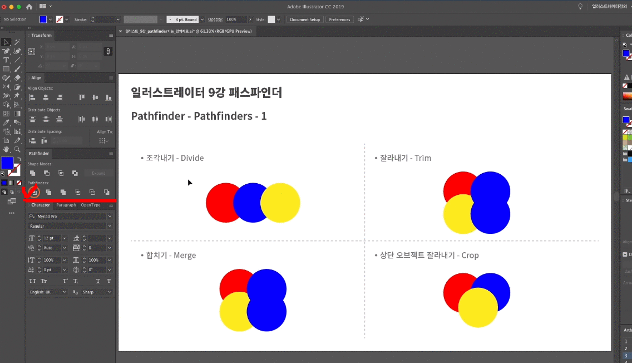Click the Document Setup button
Viewport: 632px width, 363px height.
pos(305,19)
